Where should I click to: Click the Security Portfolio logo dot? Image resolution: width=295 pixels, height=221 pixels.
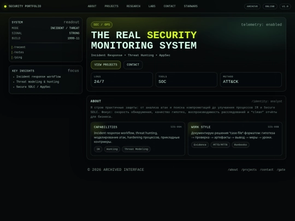click(x=5, y=7)
